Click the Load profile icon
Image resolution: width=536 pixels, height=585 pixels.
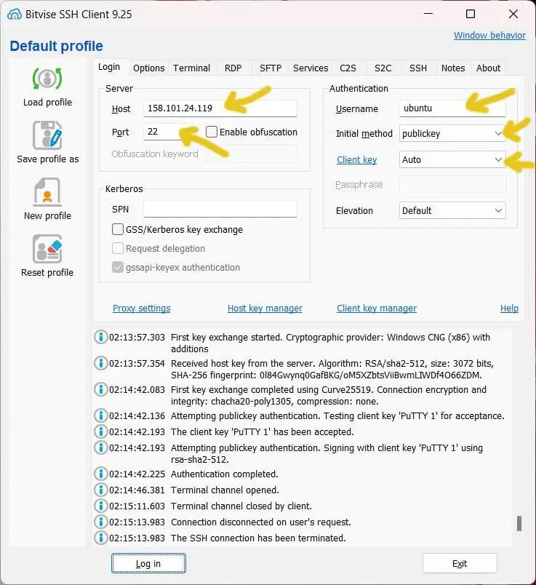tap(47, 79)
